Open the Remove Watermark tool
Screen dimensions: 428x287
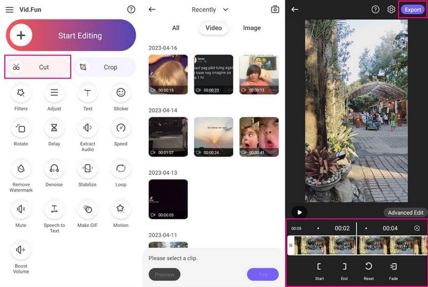coord(21,176)
